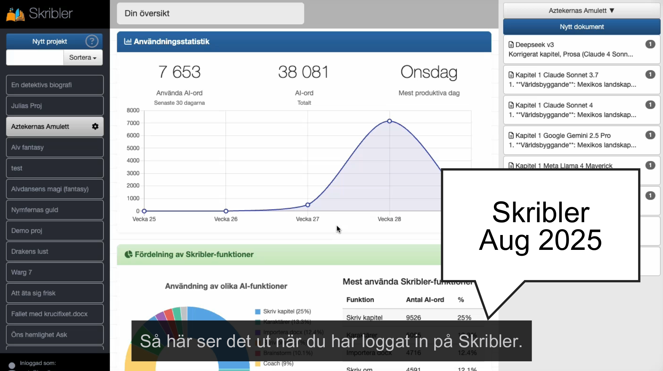Open the Öns hemlighet Ask project

click(x=55, y=335)
